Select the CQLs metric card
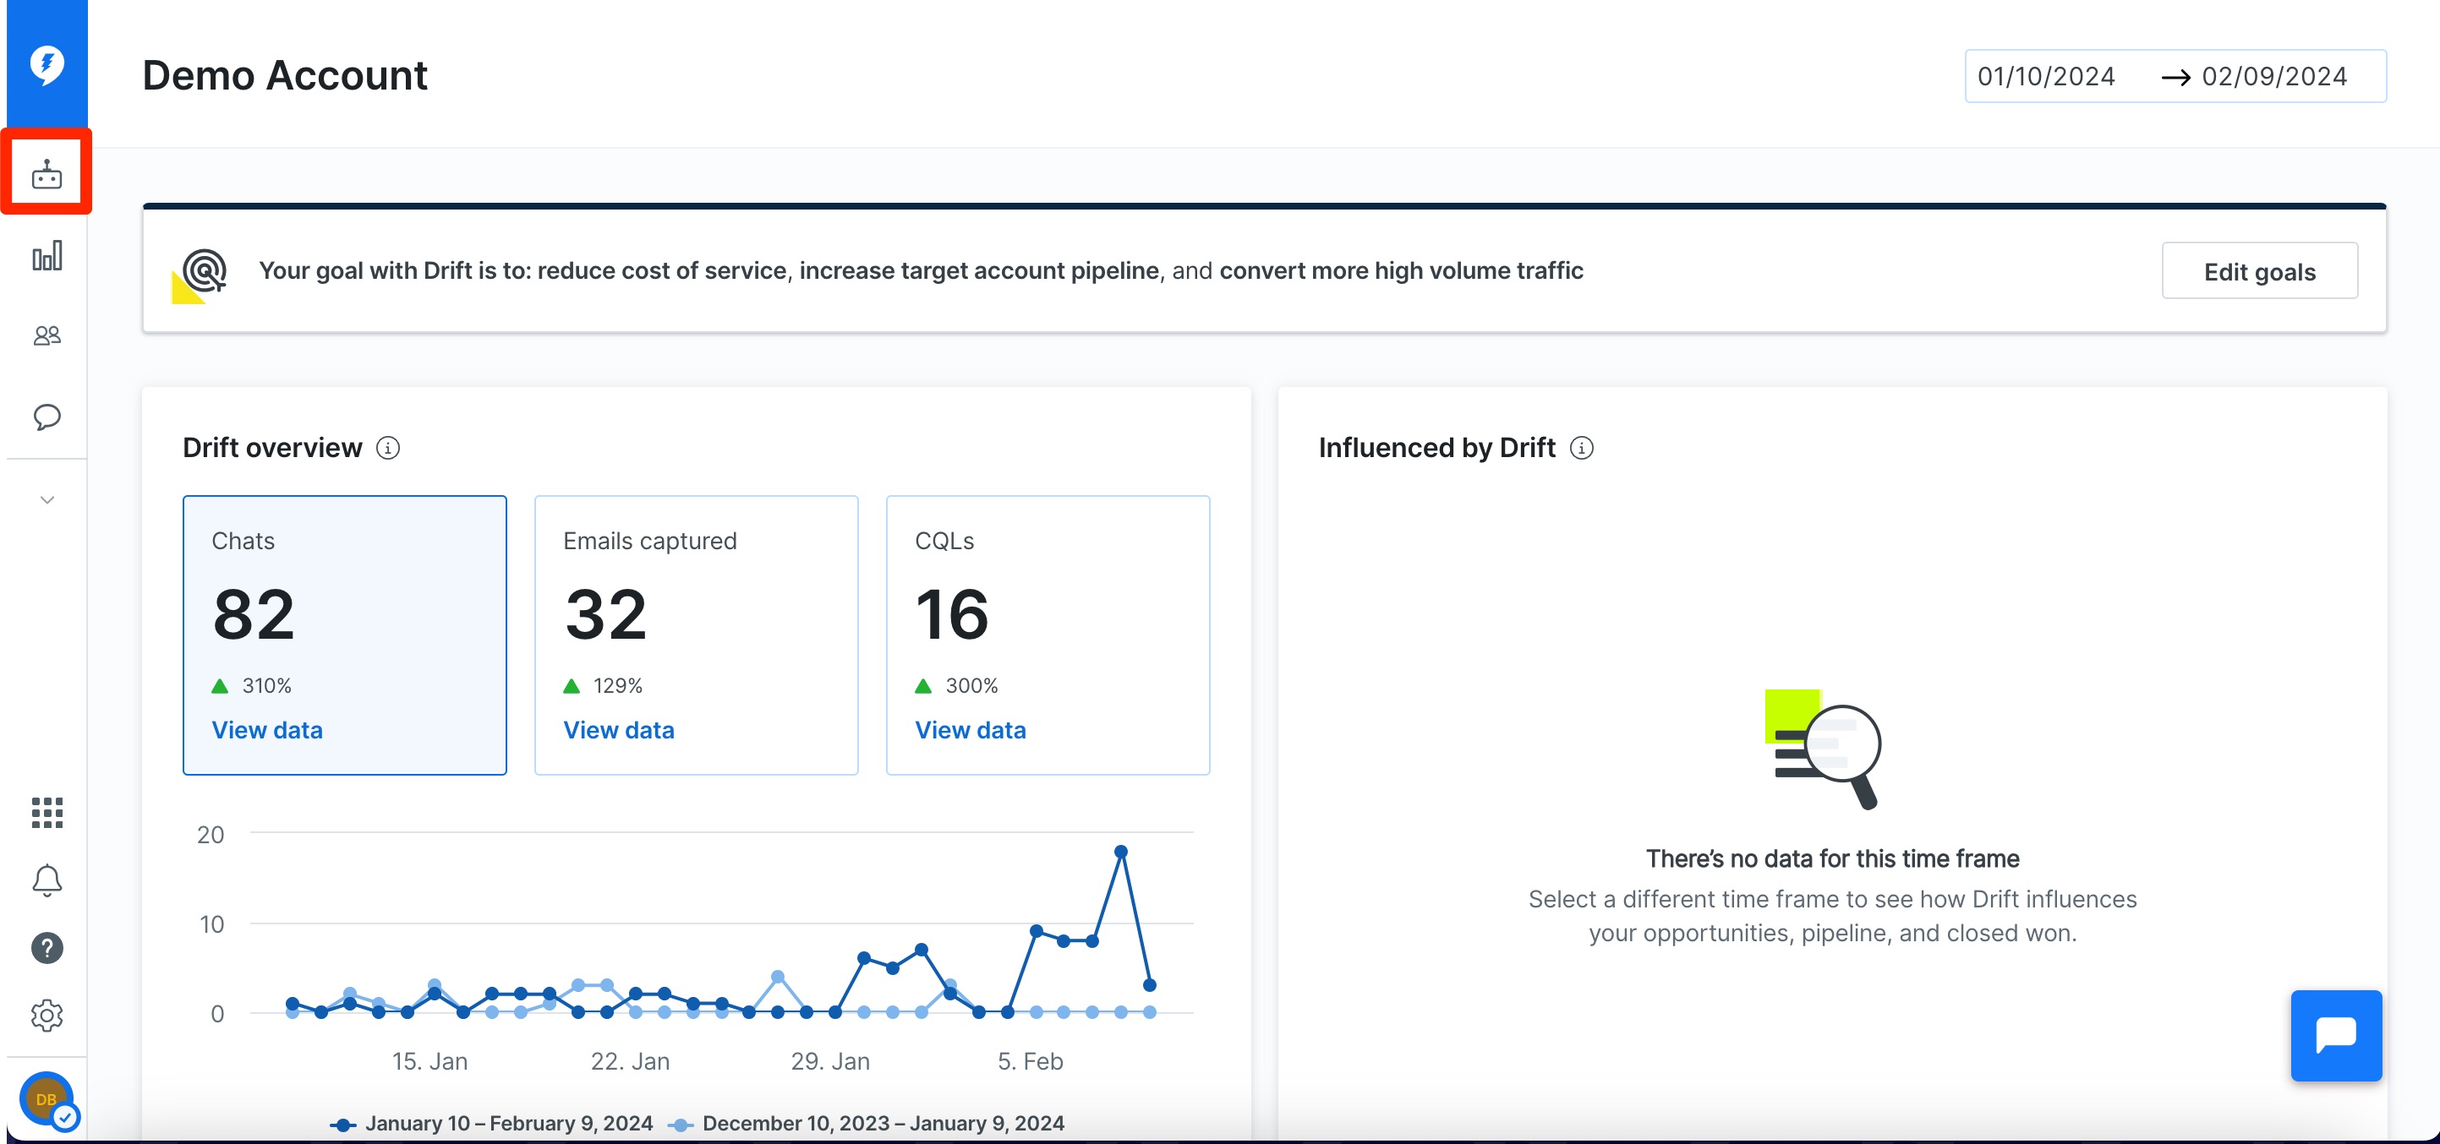 pos(1048,635)
